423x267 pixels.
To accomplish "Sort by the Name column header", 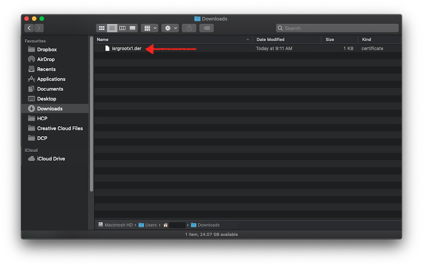I will [x=169, y=40].
